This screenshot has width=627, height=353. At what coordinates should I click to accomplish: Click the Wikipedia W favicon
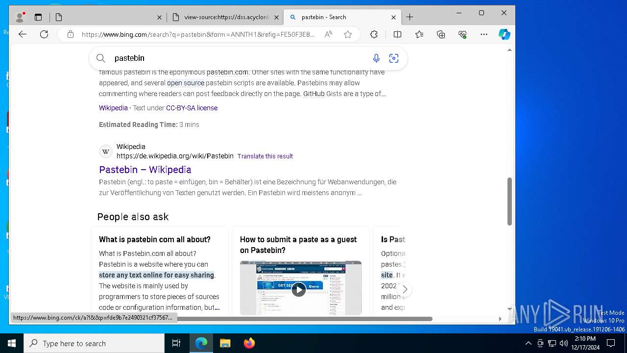(106, 151)
